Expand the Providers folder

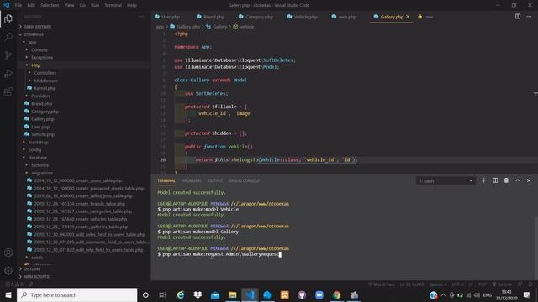(40, 96)
